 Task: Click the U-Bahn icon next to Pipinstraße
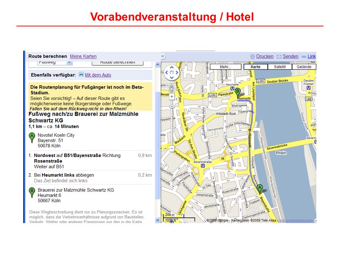point(232,89)
